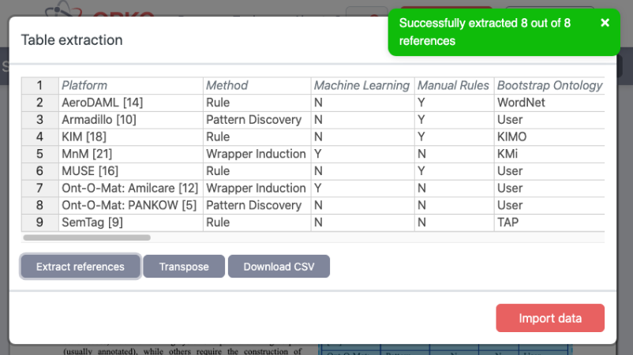Select the AeroDAML [14] cell
Screen dimensions: 633x355
[130, 103]
